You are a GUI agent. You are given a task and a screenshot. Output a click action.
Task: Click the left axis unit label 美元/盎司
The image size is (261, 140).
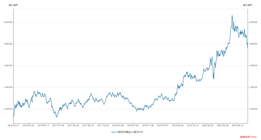(x=13, y=5)
